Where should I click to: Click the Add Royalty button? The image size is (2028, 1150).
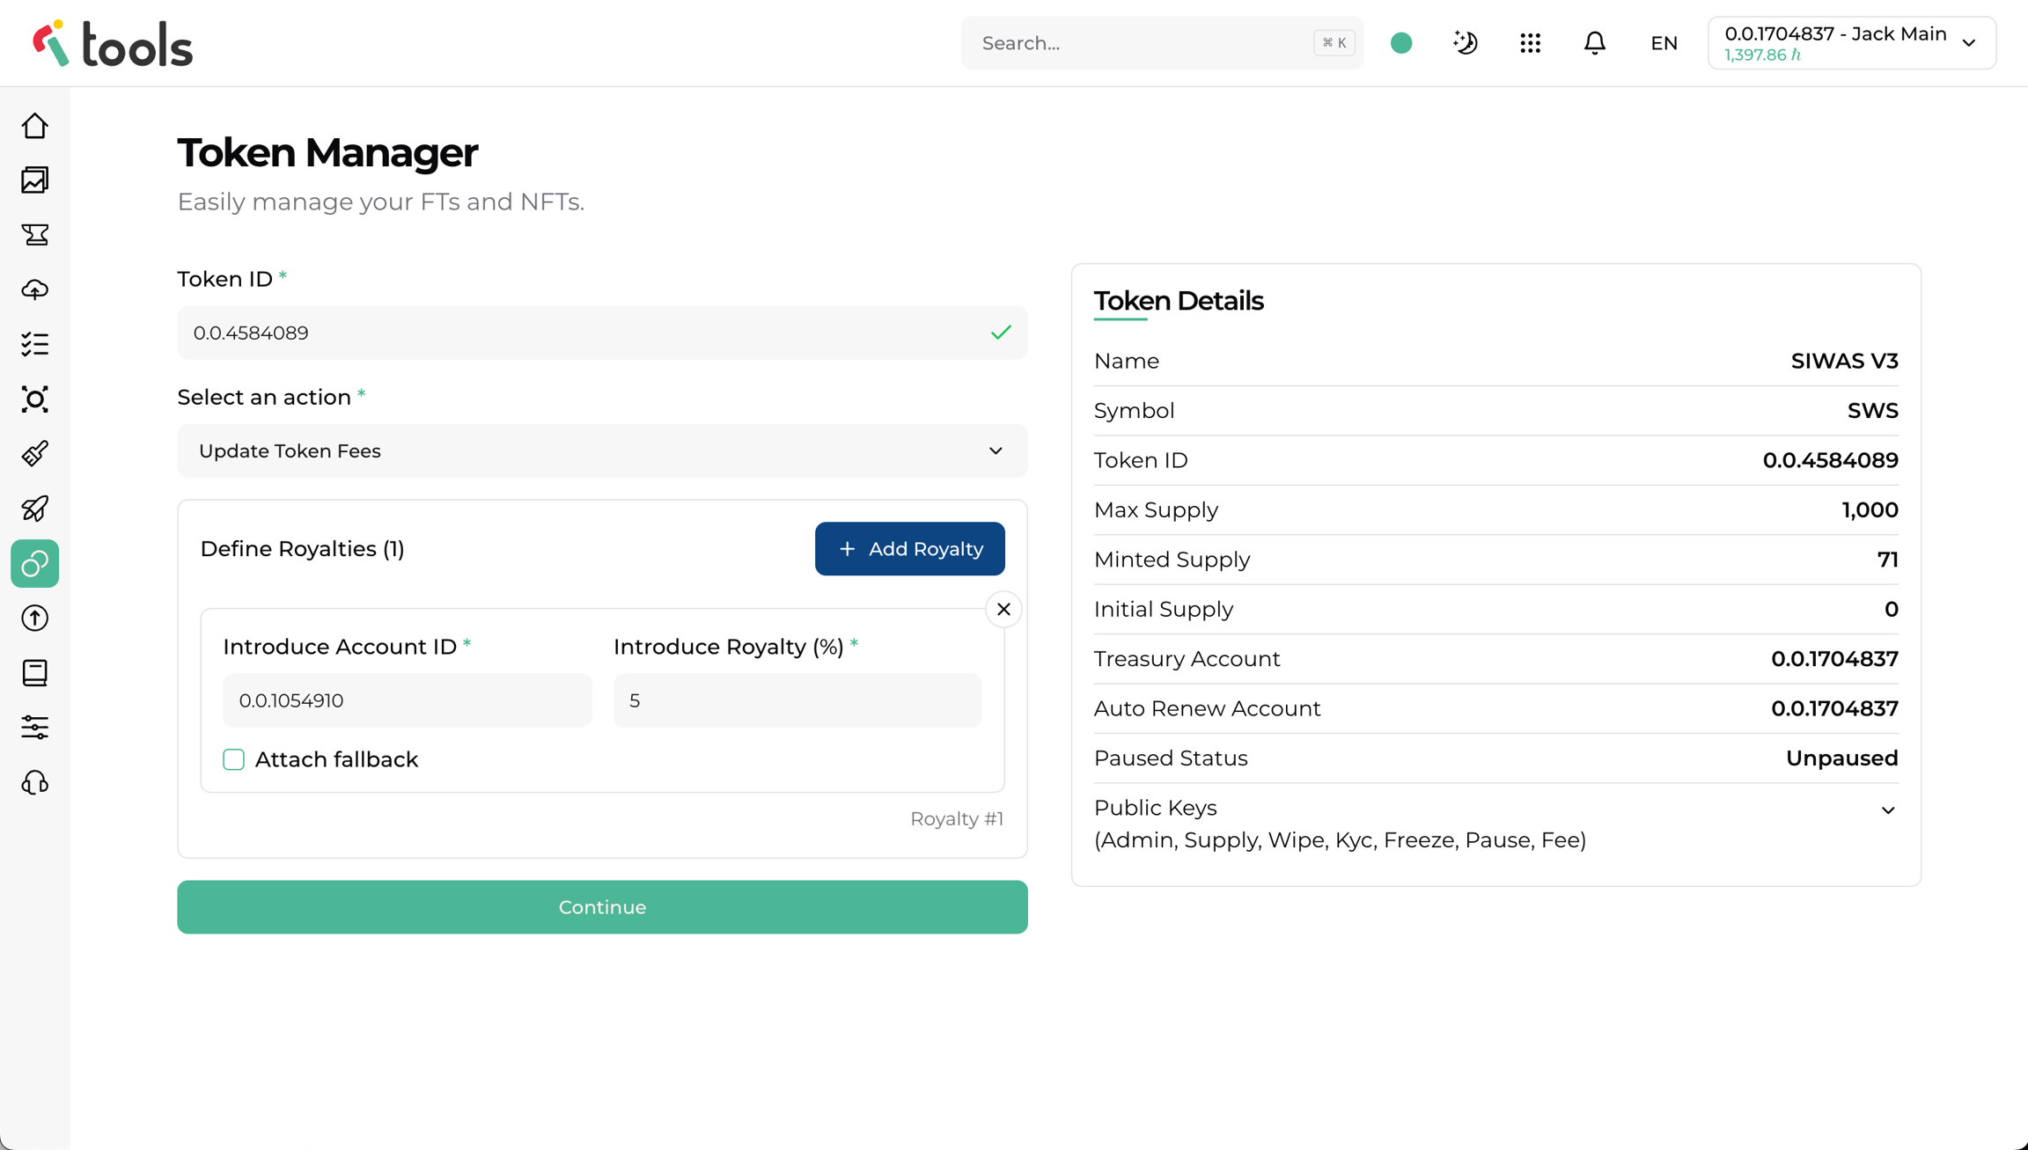[909, 549]
